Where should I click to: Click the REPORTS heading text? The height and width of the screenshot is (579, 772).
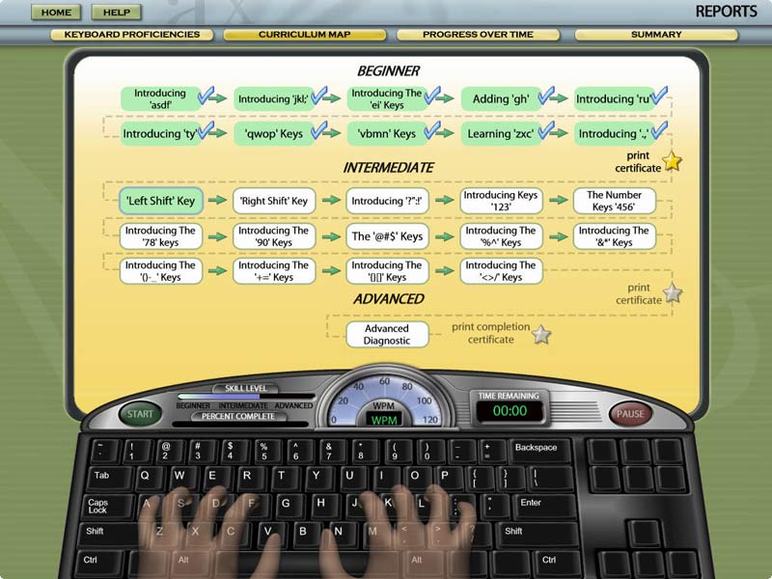pos(727,12)
